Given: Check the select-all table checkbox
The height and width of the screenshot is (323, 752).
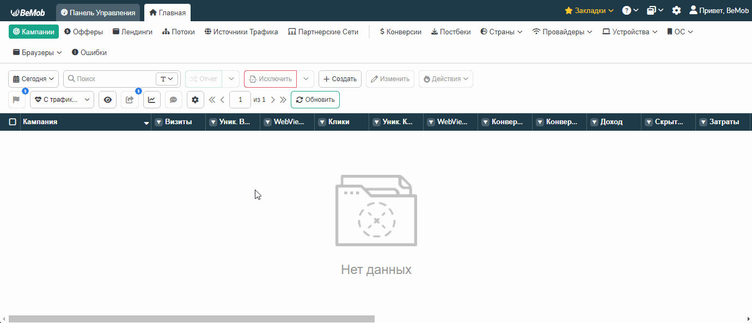Looking at the screenshot, I should (13, 122).
